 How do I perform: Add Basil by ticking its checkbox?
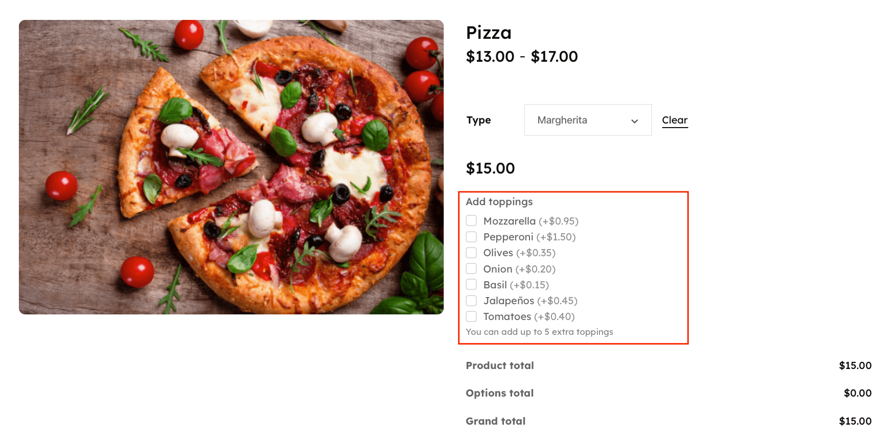[x=471, y=285]
